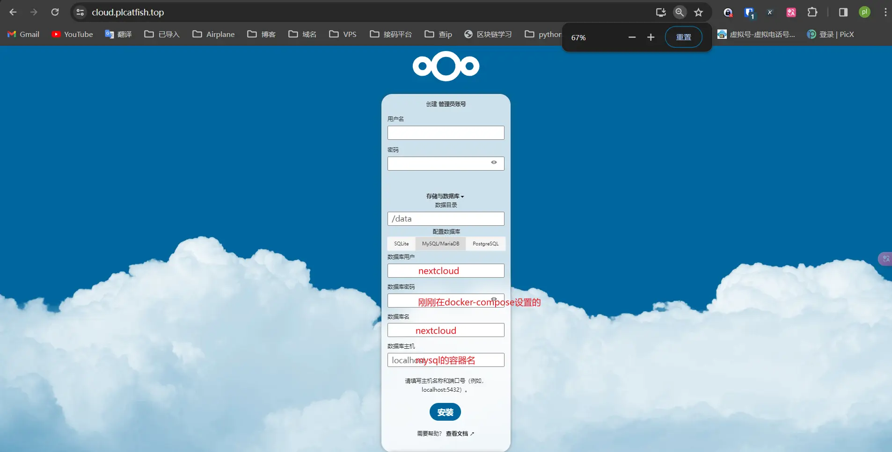Focus the 数据库名 input field
The height and width of the screenshot is (452, 892).
[x=446, y=330]
